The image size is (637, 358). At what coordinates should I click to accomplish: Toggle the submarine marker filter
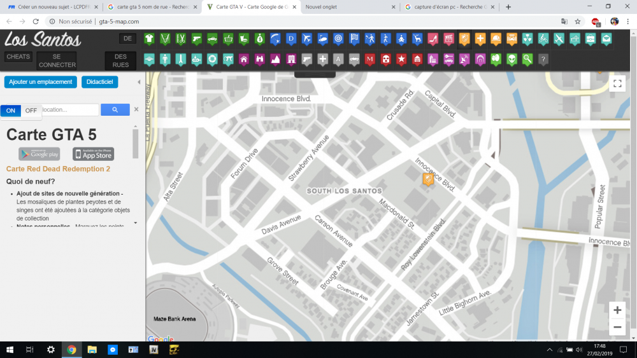tap(197, 60)
